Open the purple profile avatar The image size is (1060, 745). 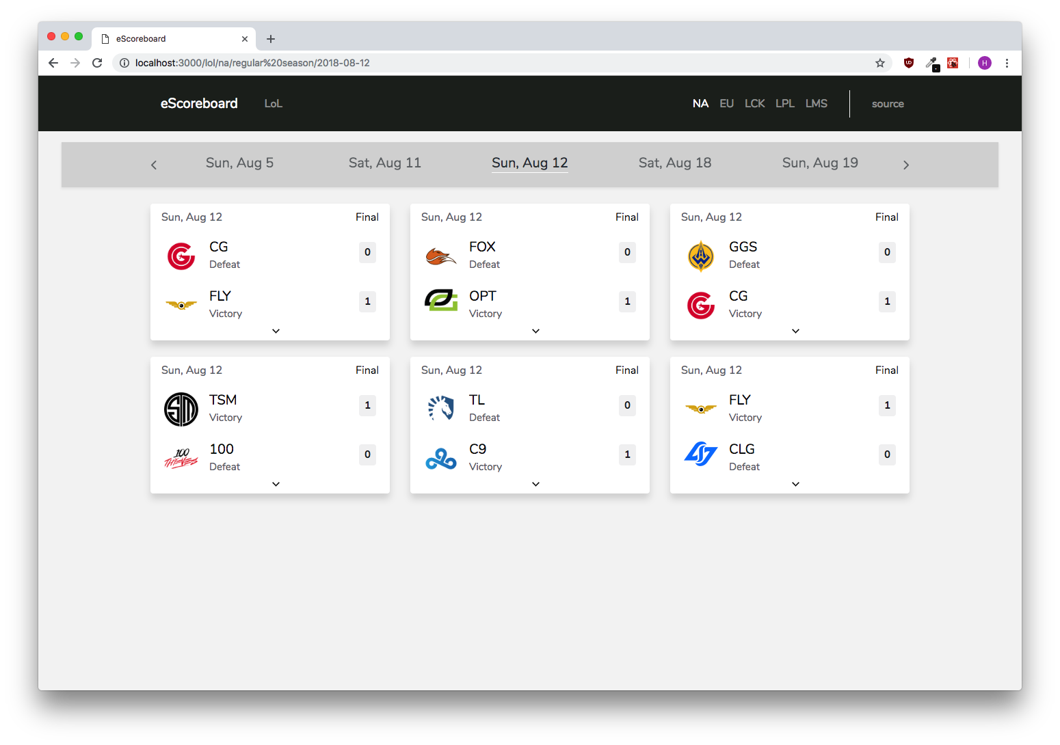(x=985, y=63)
